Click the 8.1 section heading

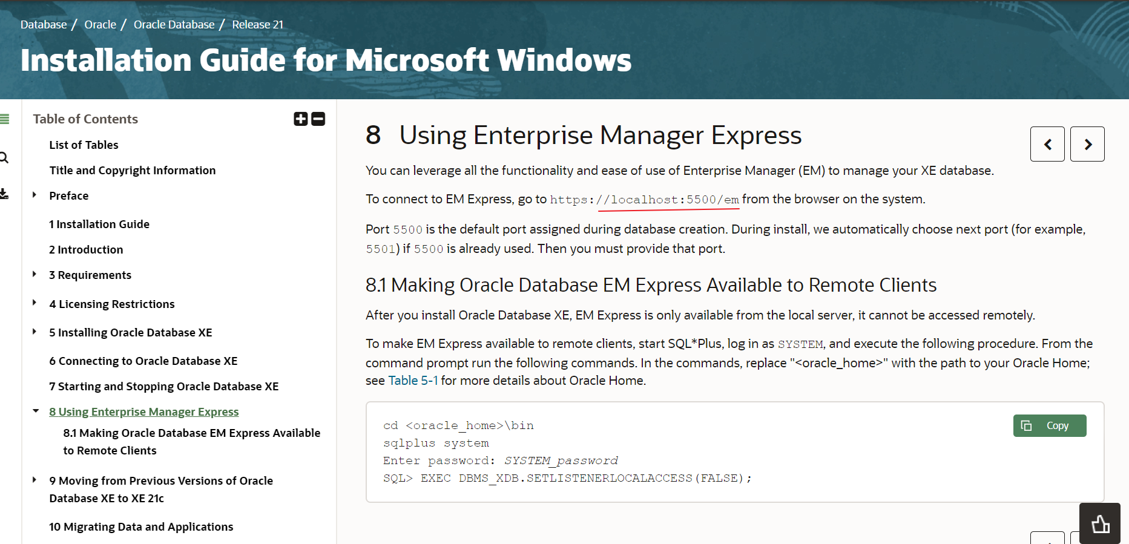[x=651, y=285]
